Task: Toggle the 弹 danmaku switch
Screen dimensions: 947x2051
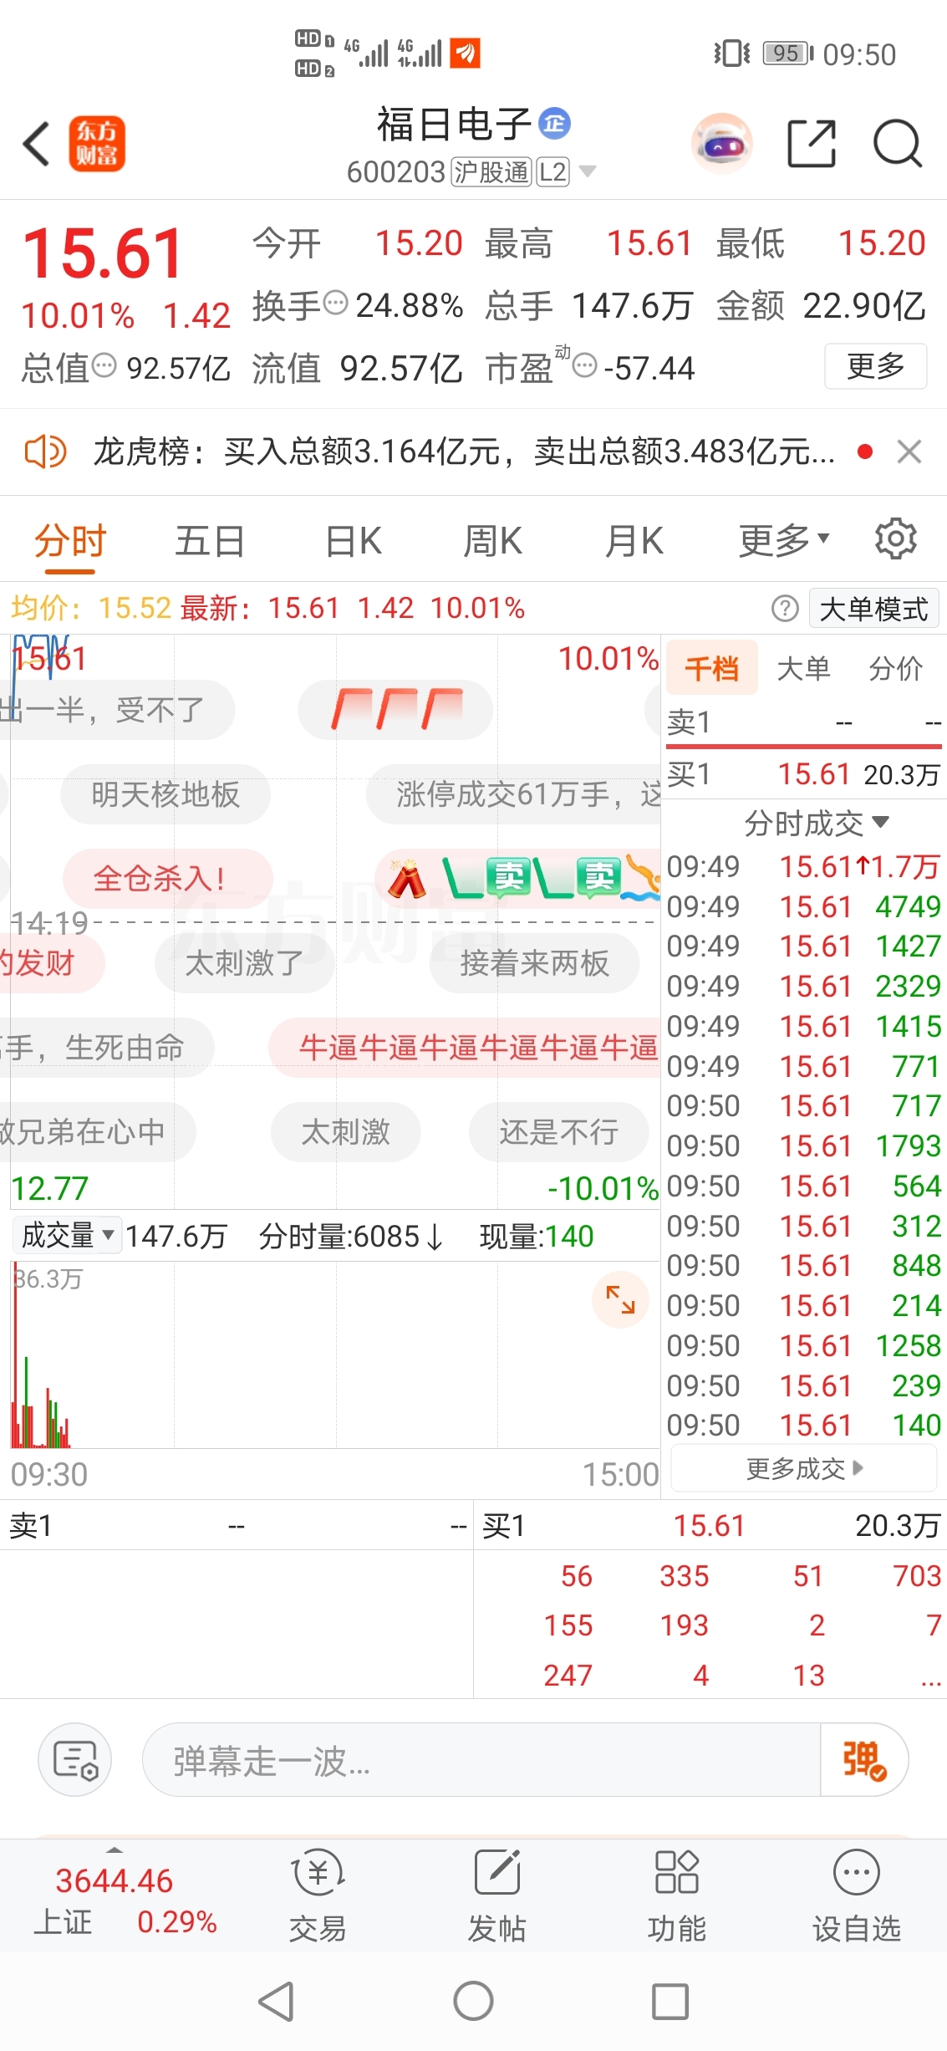Action: tap(864, 1760)
